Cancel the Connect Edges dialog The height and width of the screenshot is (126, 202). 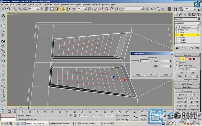tap(166, 75)
